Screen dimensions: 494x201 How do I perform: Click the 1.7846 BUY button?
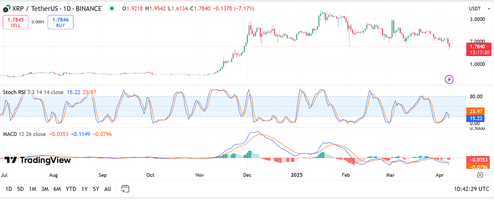tap(61, 22)
